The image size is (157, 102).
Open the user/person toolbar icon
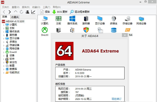point(27,12)
